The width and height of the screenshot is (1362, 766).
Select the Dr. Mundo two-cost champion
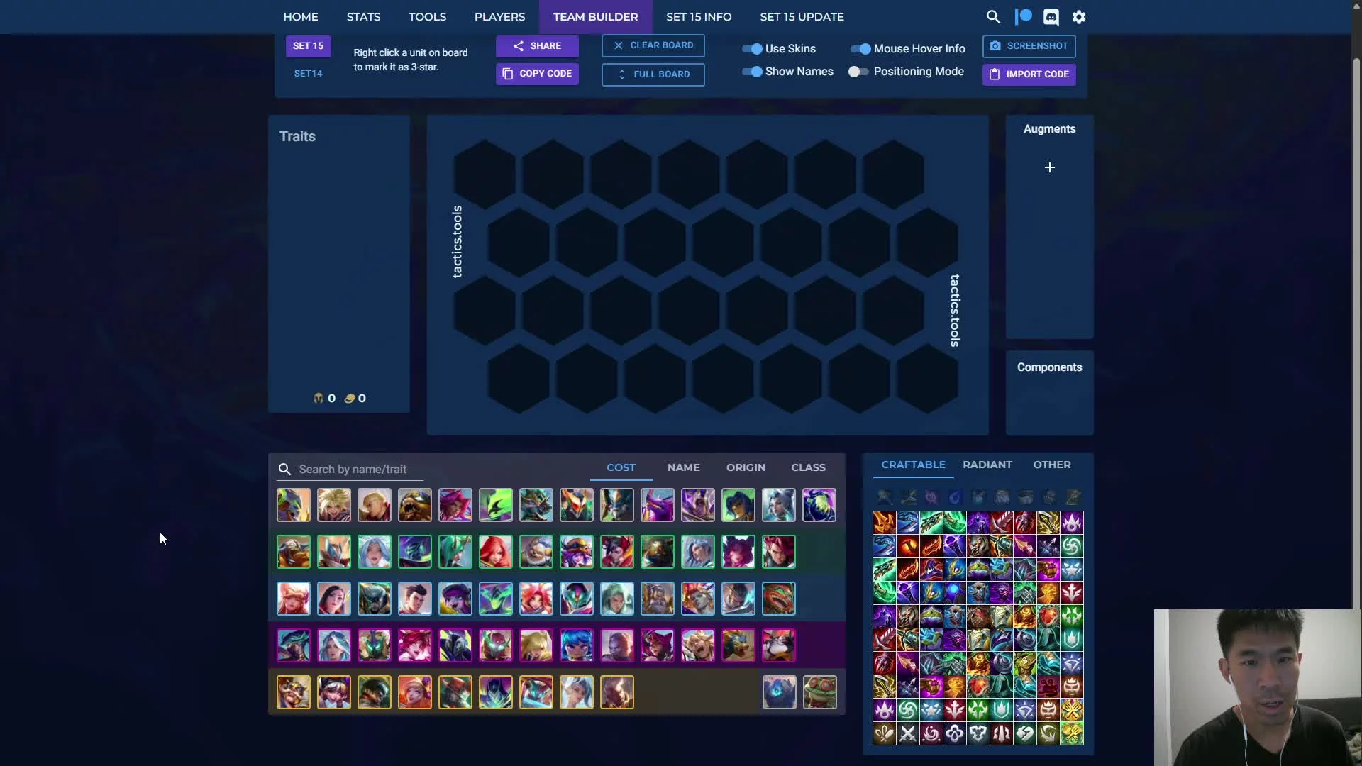click(294, 552)
